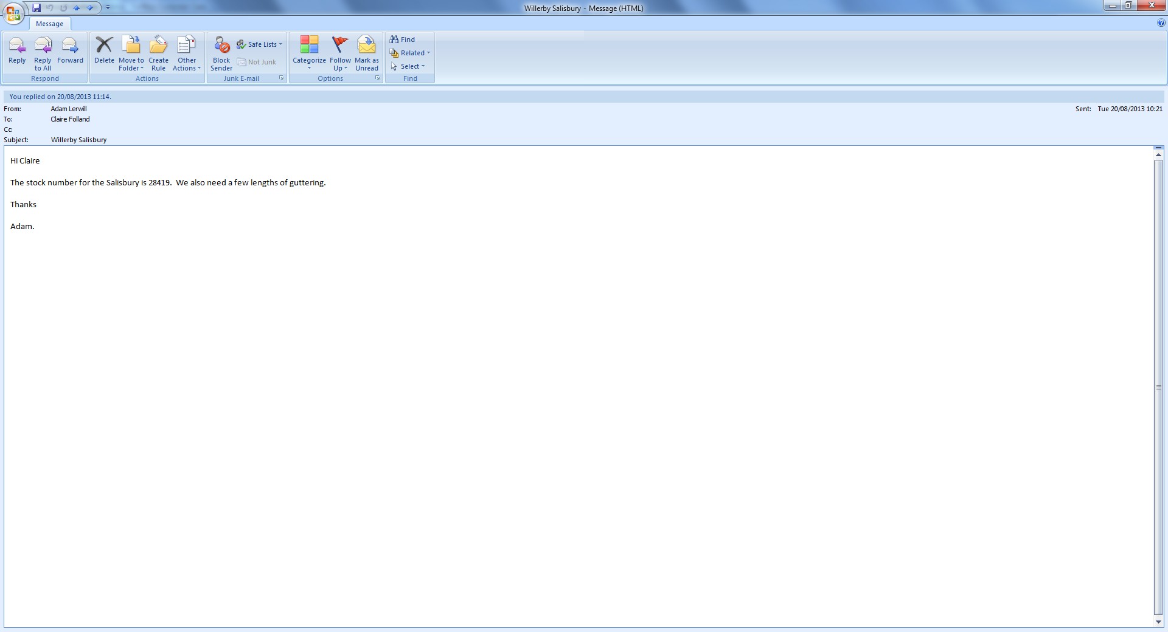Click the vertical scrollbar thumb in the message

tap(1158, 388)
